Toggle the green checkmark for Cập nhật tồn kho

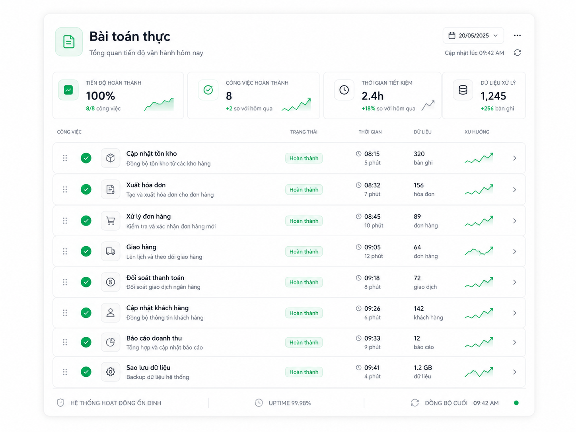pyautogui.click(x=86, y=158)
